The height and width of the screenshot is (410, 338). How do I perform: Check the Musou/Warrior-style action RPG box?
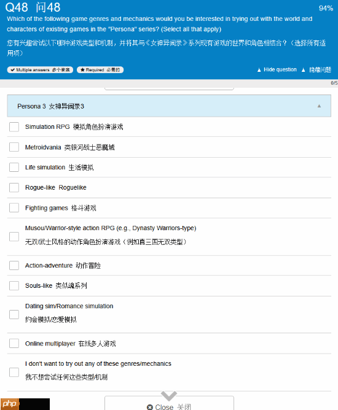tap(14, 237)
